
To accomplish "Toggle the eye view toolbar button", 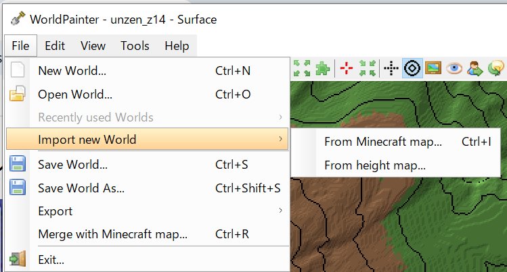I will 454,68.
